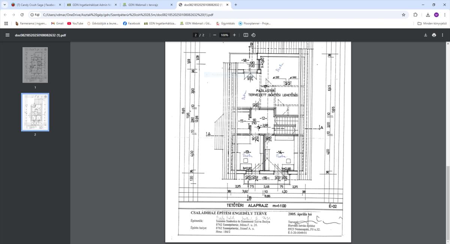Open the Chrome extensions menu
This screenshot has width=450, height=244.
415,15
